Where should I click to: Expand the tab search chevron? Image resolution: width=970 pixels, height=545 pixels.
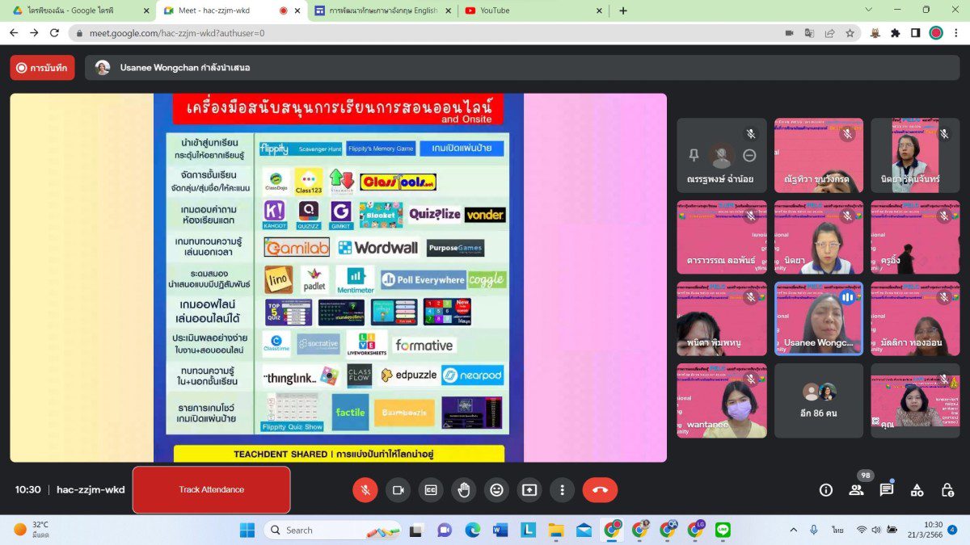pyautogui.click(x=868, y=10)
